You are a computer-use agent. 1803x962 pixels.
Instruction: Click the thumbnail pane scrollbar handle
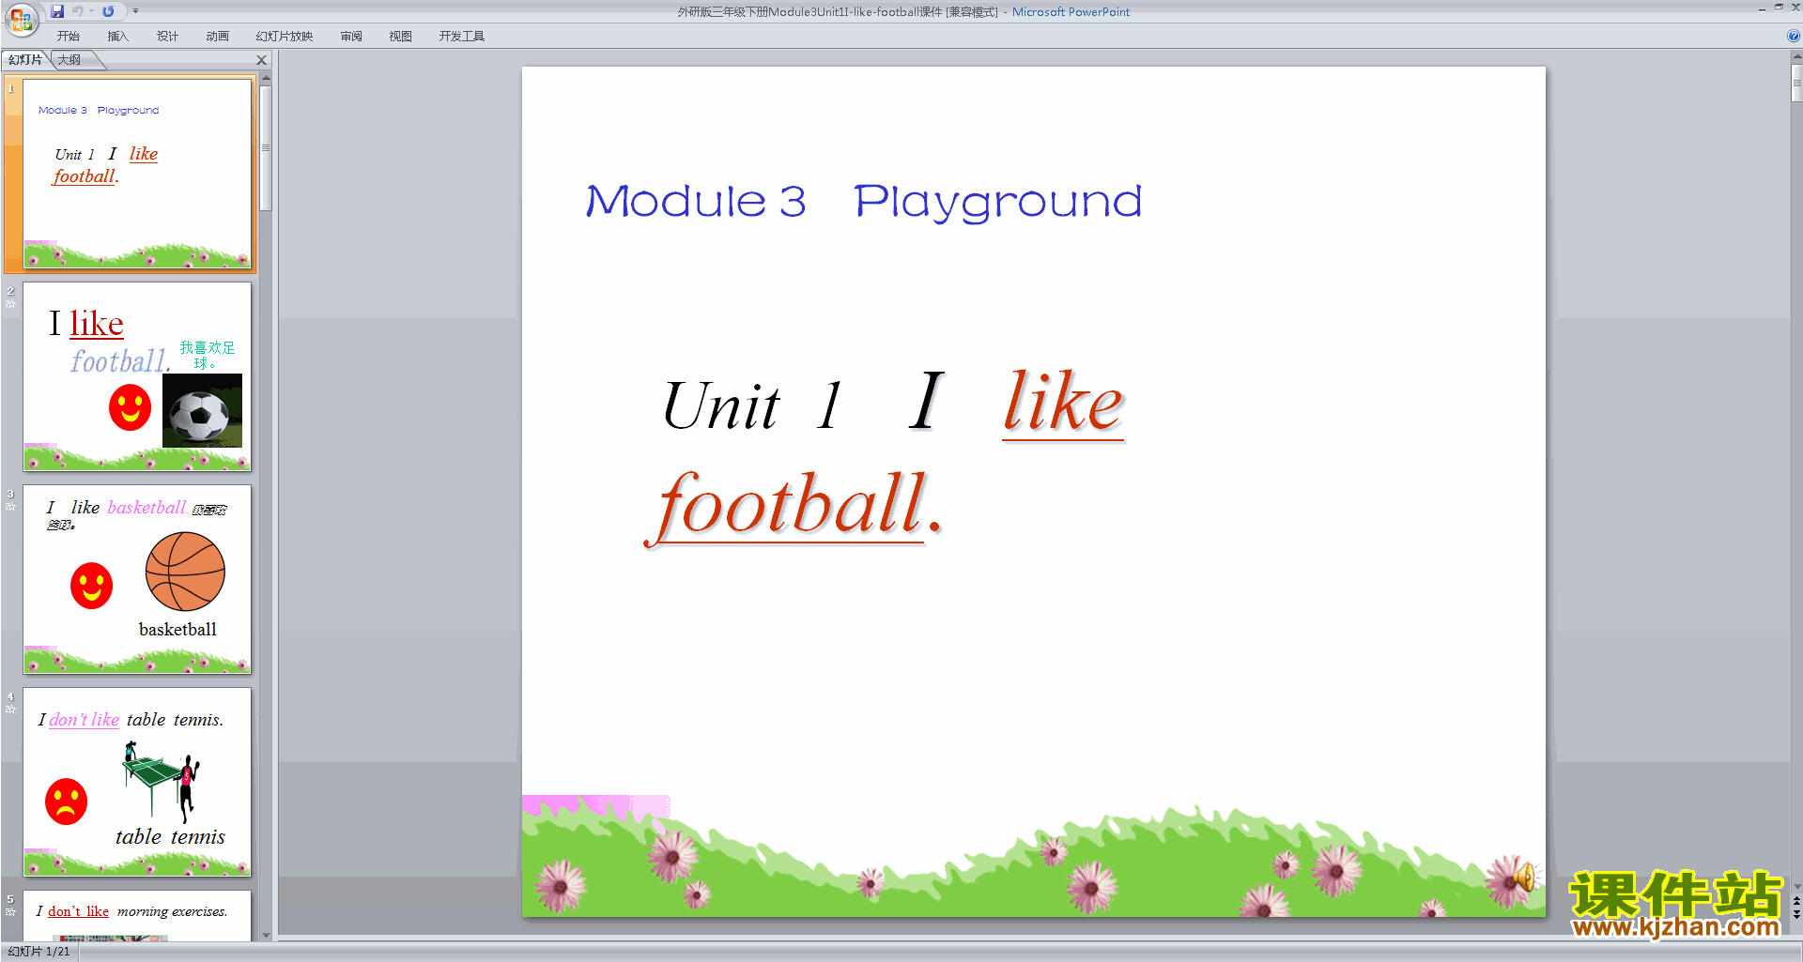click(266, 148)
